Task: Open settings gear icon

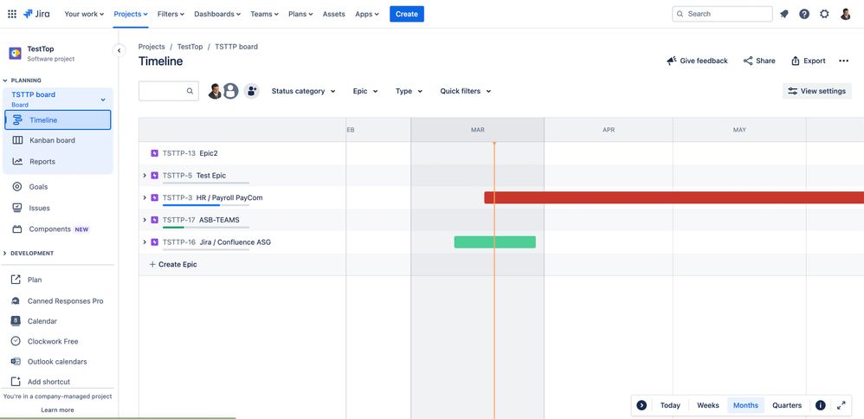Action: 824,15
